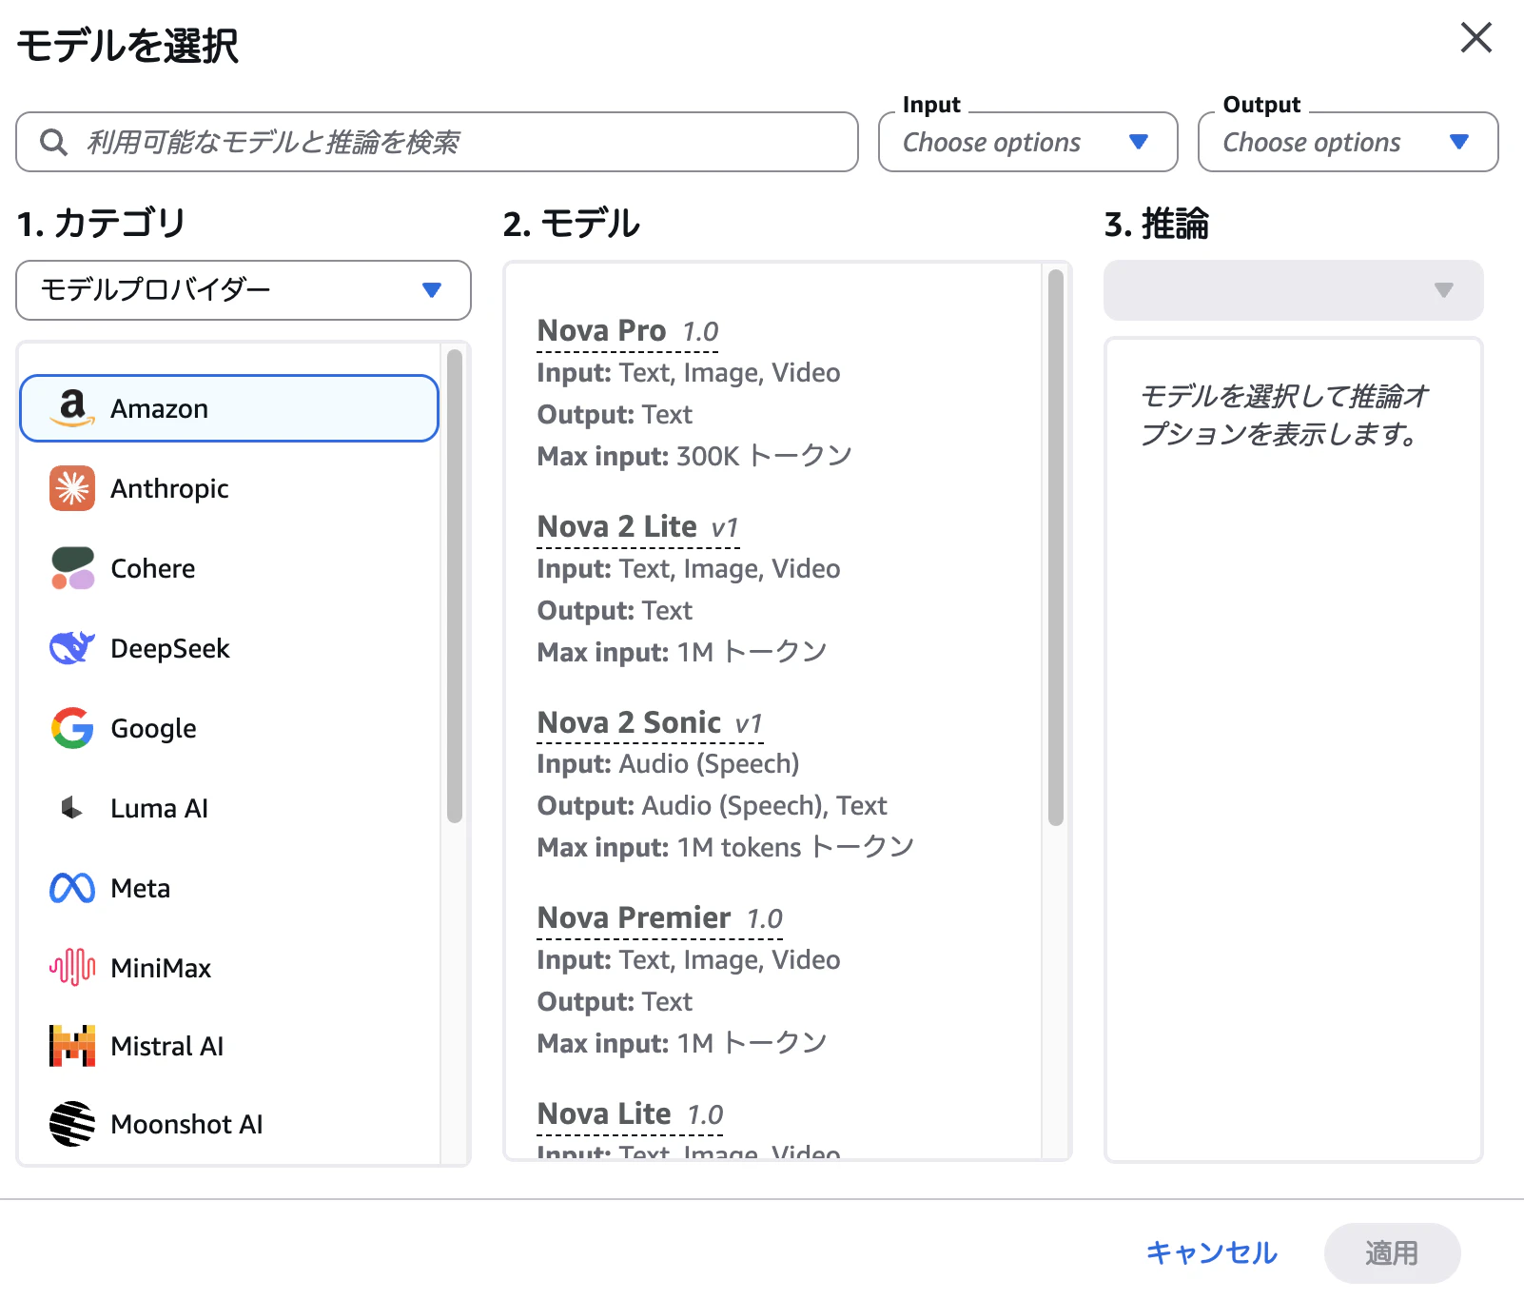Select the DeepSeek whale icon
Image resolution: width=1524 pixels, height=1300 pixels.
71,648
